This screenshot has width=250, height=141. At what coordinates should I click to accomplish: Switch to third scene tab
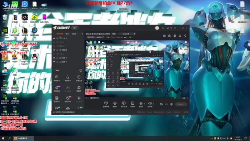pyautogui.click(x=74, y=34)
